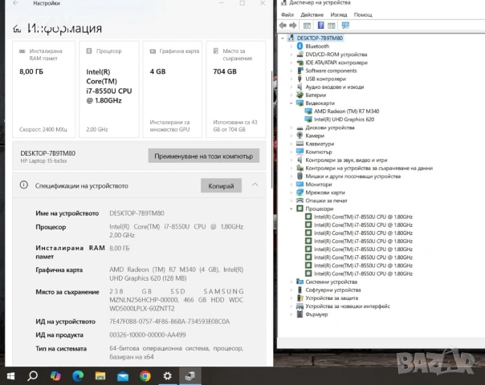
Task: Select Контролери за звук, видео и игри
Action: click(x=346, y=160)
